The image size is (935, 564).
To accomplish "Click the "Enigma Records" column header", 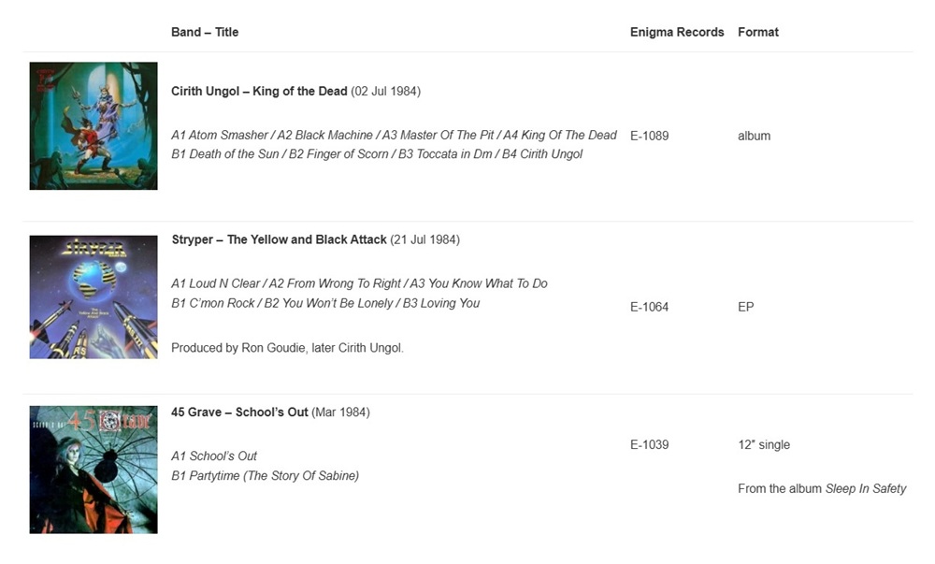I will click(677, 32).
